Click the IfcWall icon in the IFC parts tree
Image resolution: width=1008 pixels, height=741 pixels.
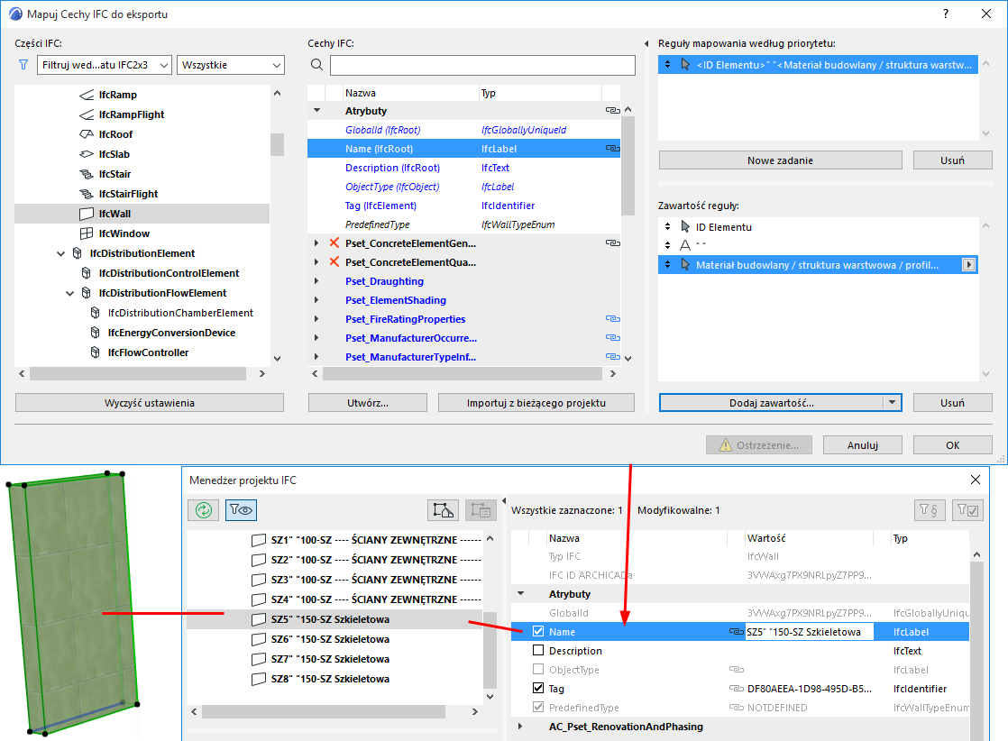(87, 214)
